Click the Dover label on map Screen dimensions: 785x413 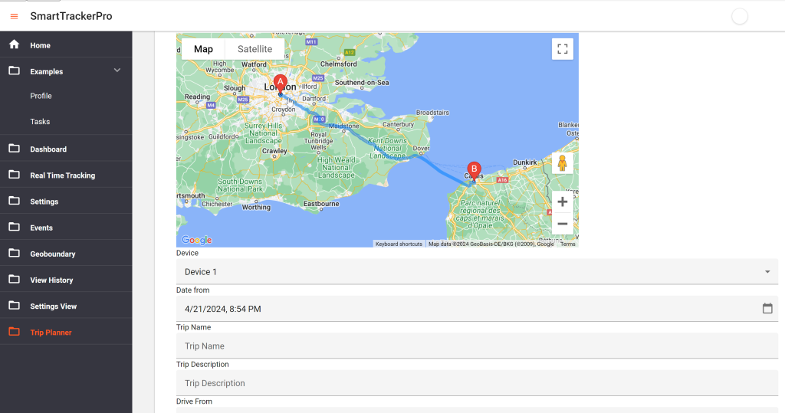[x=421, y=148]
